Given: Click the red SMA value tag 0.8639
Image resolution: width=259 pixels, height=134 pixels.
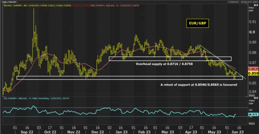Looking at the screenshot, I should [x=253, y=69].
